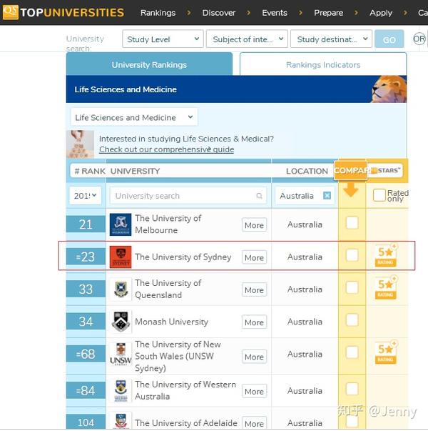Click the Life Sciences guide thumbnail
This screenshot has width=428, height=431.
click(80, 144)
